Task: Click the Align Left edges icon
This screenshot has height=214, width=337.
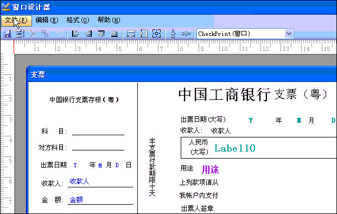Action: pos(75,34)
